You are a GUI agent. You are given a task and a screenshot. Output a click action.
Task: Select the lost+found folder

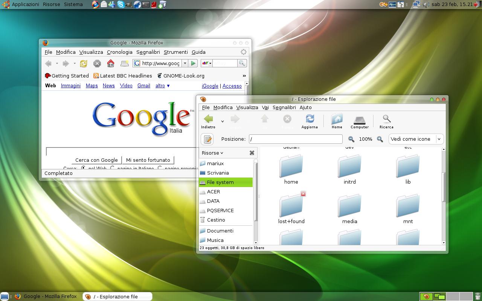[291, 206]
